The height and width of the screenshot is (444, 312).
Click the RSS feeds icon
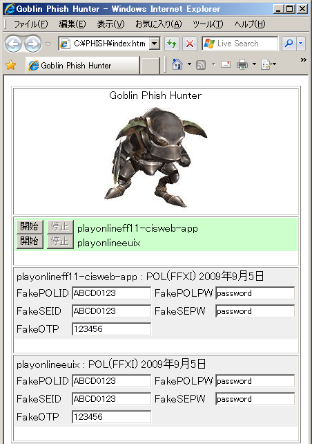[201, 65]
